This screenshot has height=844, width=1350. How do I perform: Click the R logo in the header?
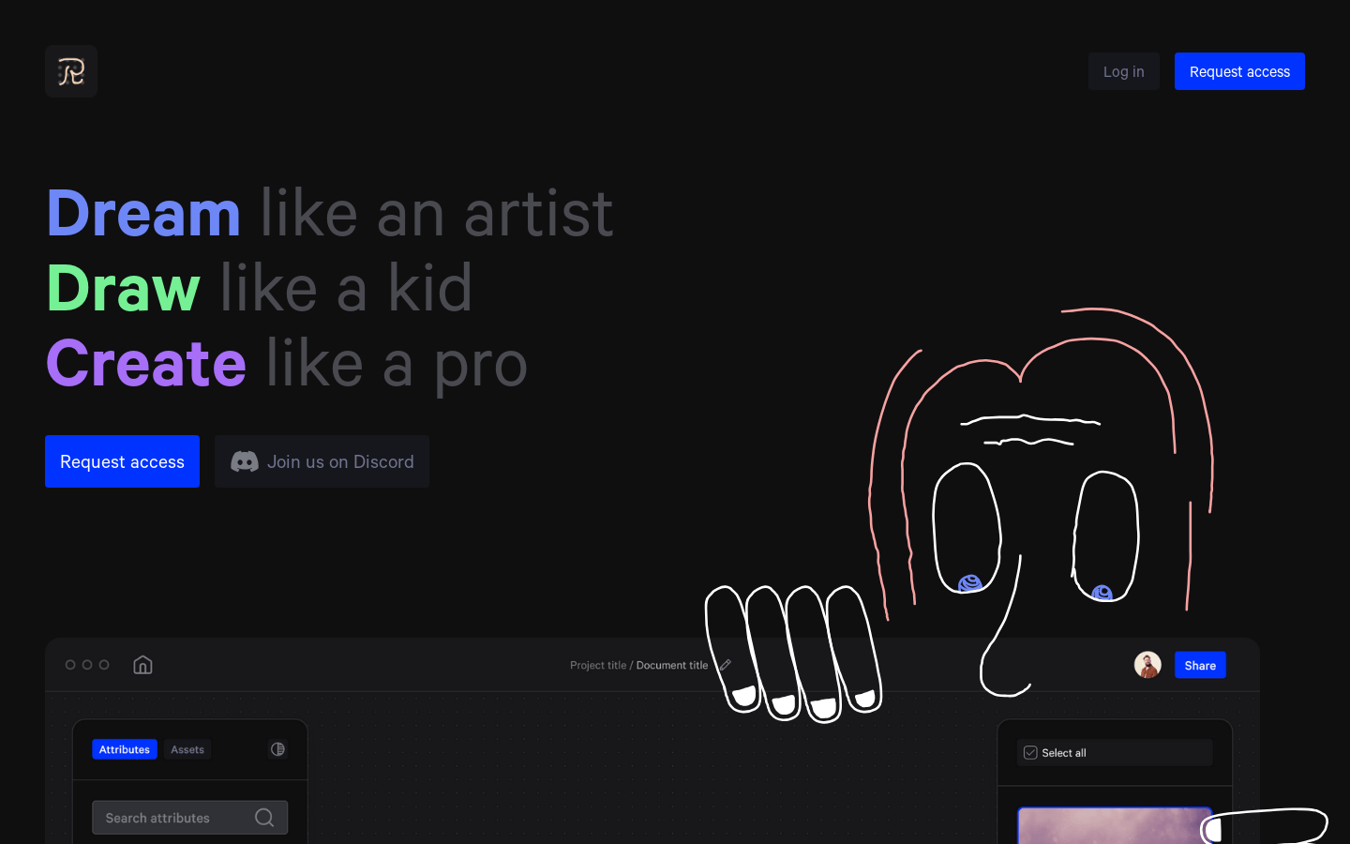click(71, 71)
